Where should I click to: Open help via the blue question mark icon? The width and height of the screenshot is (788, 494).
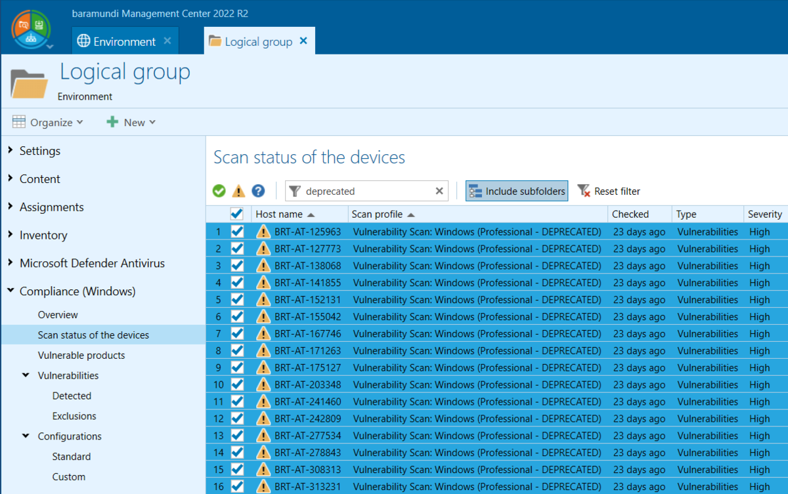click(257, 190)
